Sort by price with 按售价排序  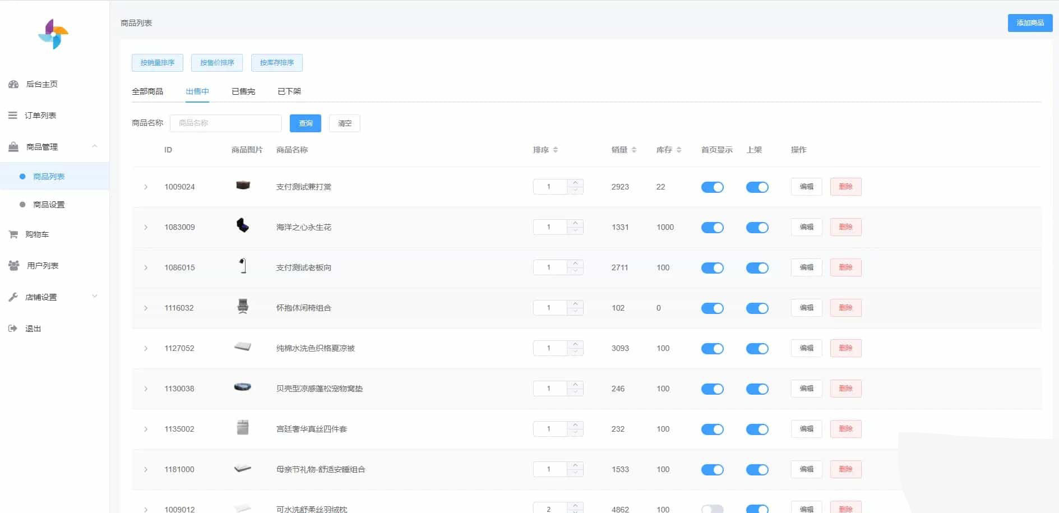(217, 63)
